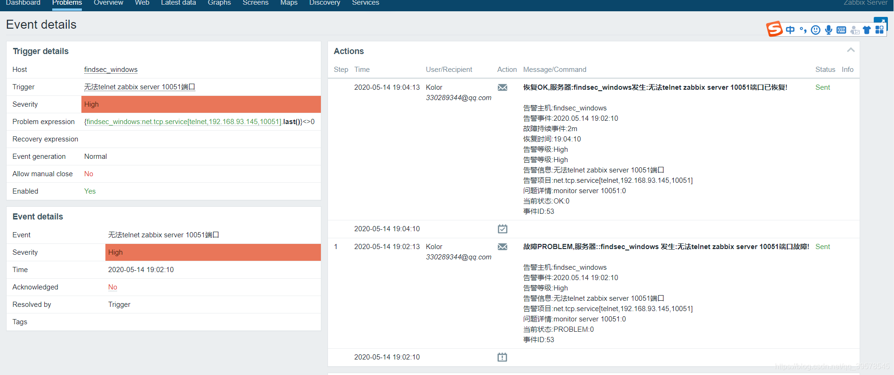
Task: Open Sogou toolbox grid icon
Action: coord(879,30)
